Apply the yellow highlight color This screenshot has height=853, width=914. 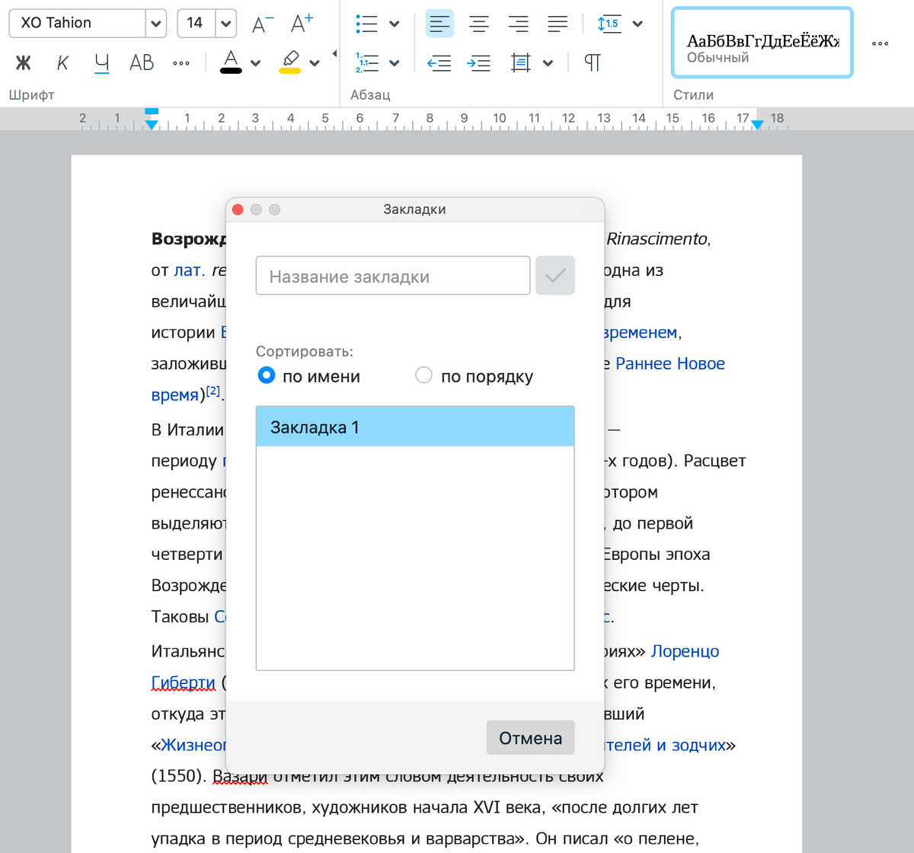[x=289, y=62]
